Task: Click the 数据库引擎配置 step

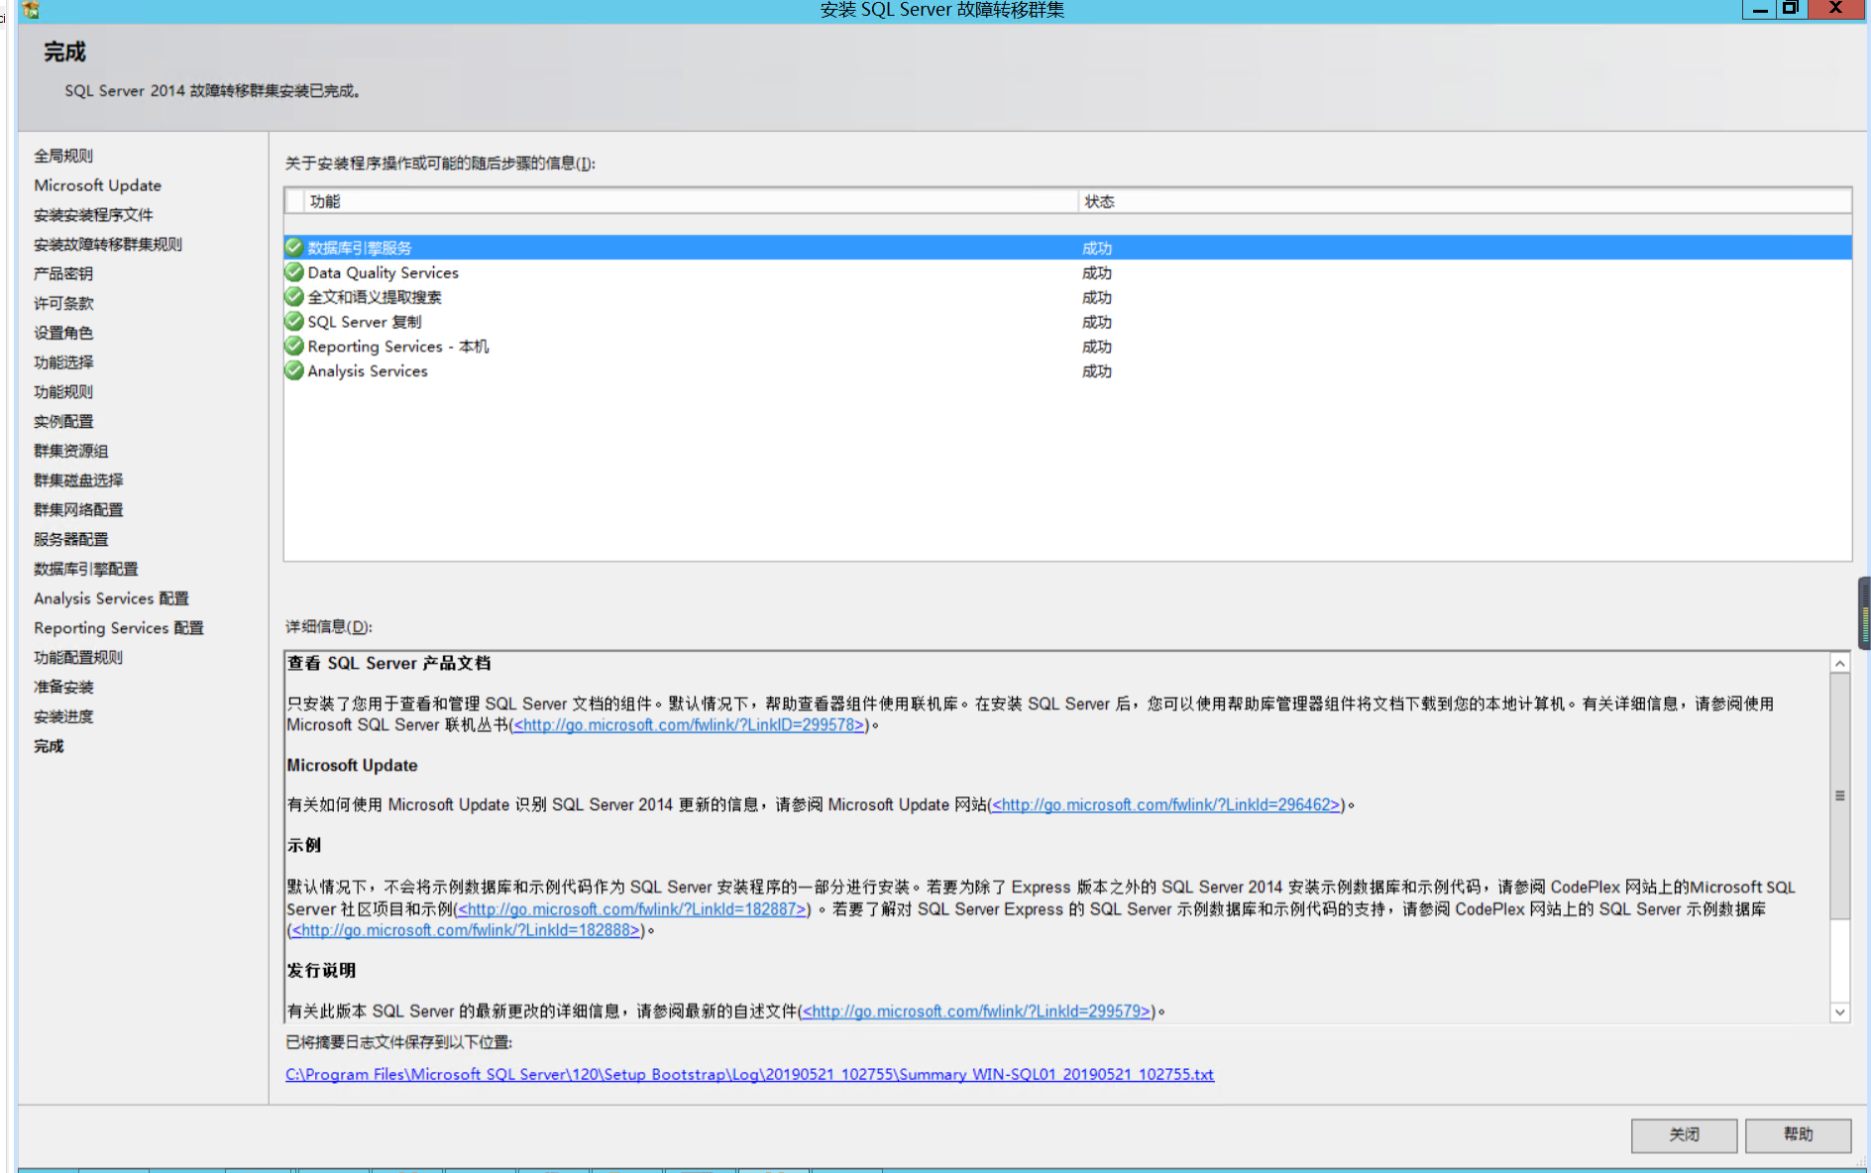Action: pyautogui.click(x=86, y=570)
